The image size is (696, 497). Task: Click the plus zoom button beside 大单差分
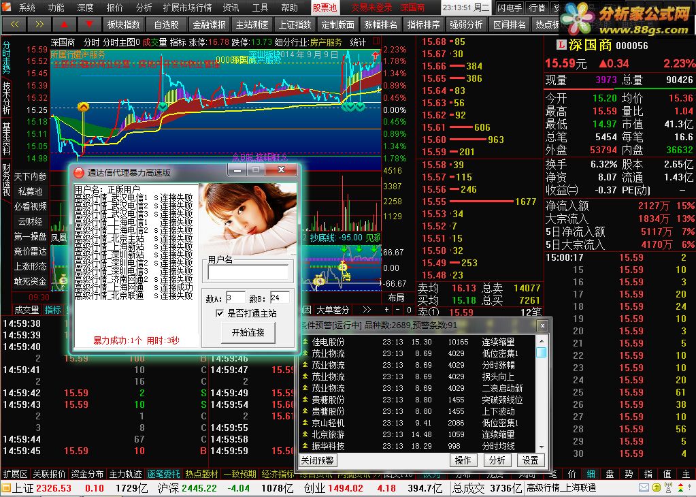tap(386, 310)
